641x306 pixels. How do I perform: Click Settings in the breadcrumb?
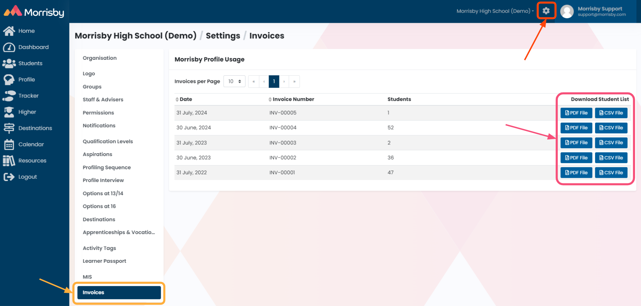[x=223, y=36]
